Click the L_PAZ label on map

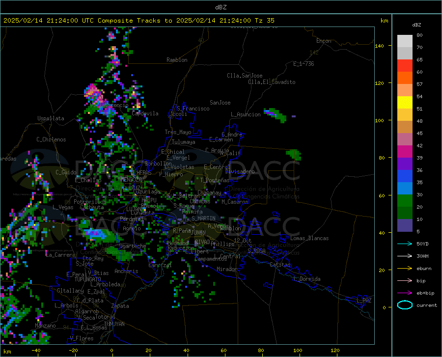(x=364, y=301)
